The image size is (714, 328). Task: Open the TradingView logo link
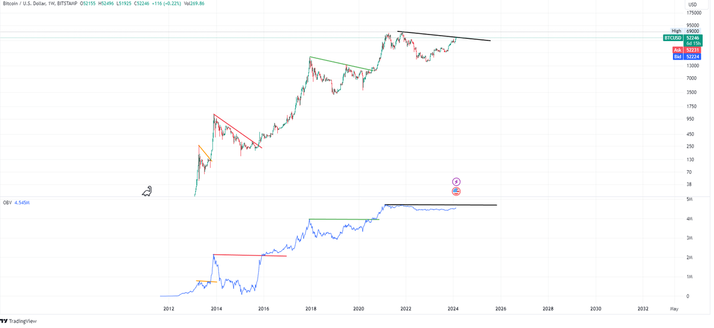[18, 321]
